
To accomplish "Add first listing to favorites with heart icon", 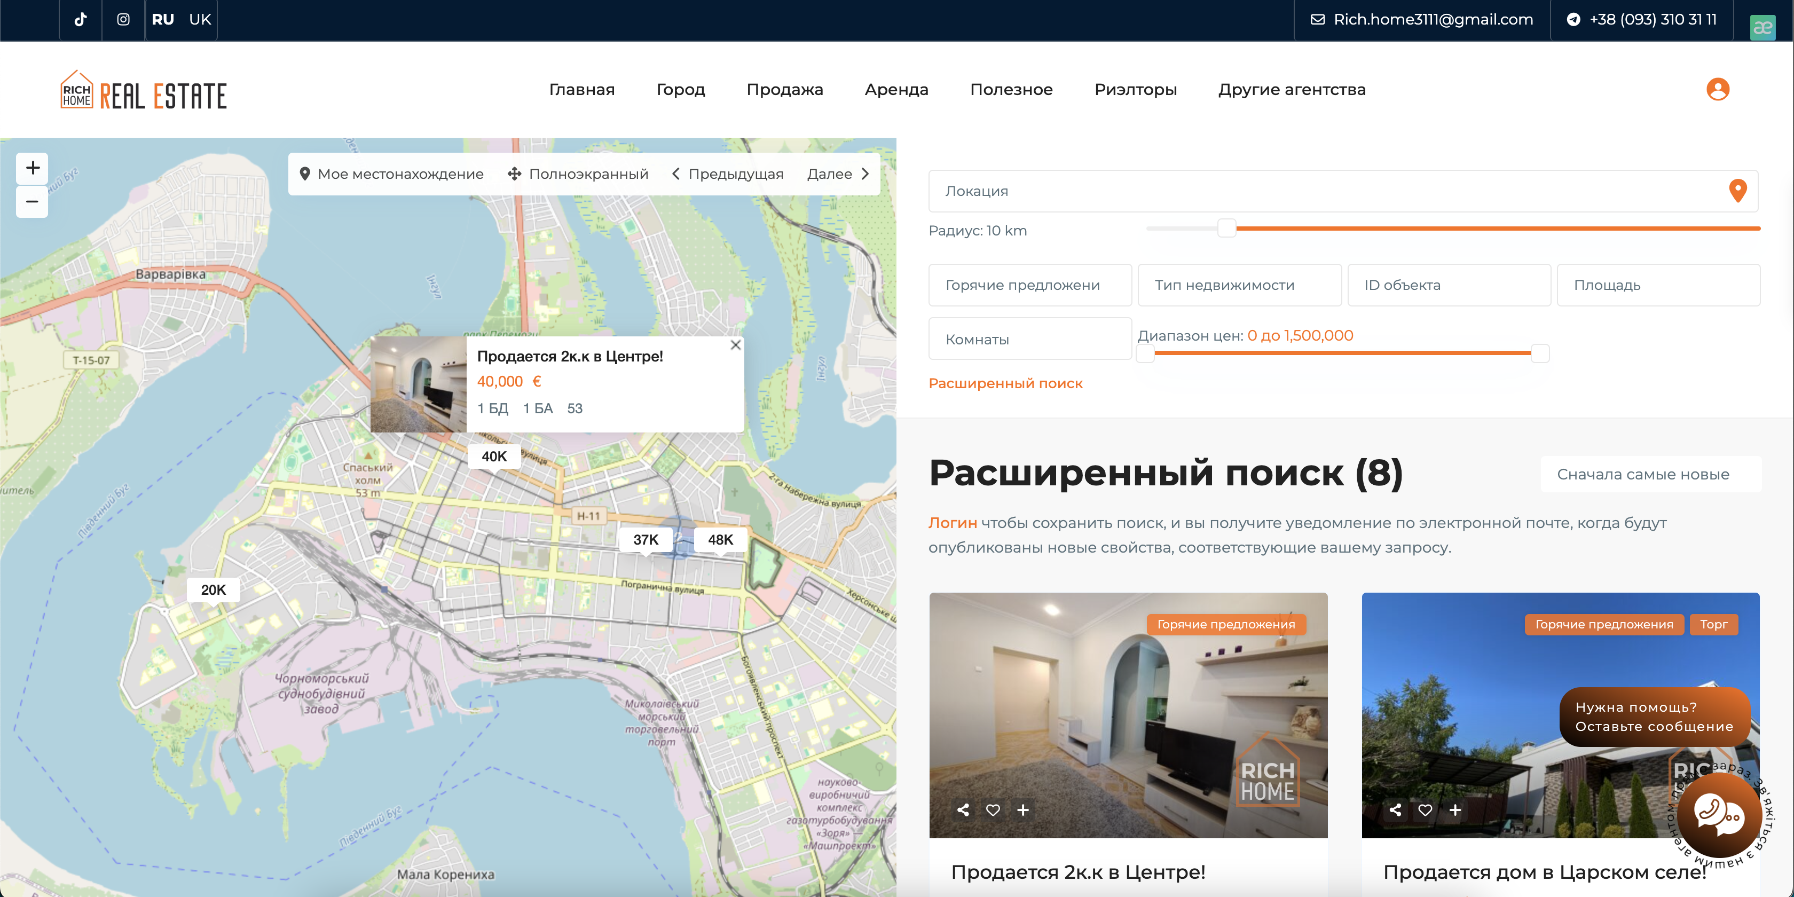I will click(x=993, y=809).
